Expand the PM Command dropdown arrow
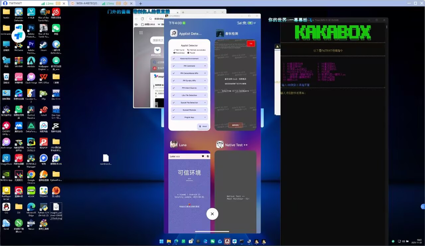Screen dimensions: 425x246 (x=205, y=66)
